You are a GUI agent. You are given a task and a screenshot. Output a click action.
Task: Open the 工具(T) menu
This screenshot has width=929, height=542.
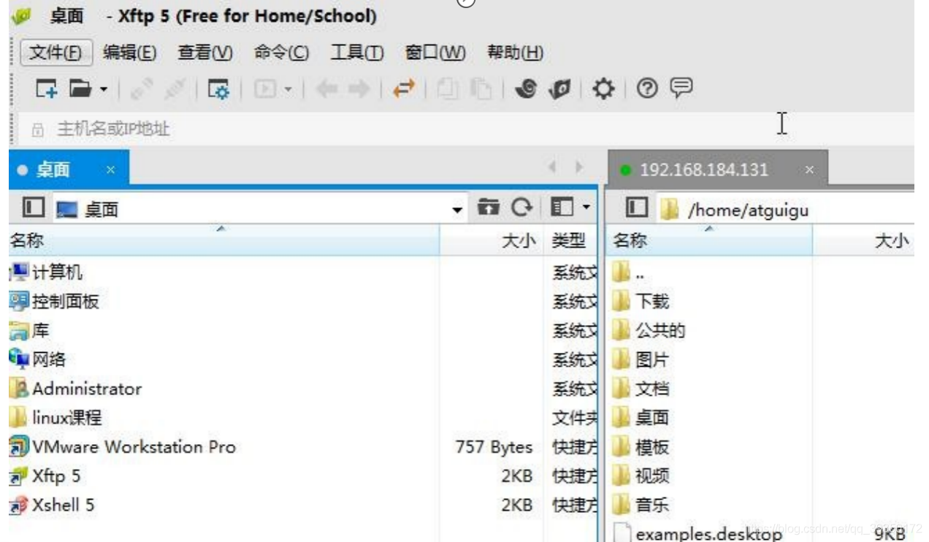point(357,53)
